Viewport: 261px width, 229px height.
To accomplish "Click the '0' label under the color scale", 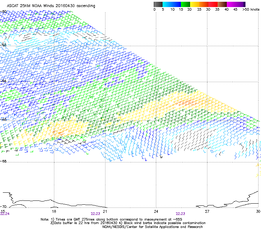I will [x=154, y=10].
